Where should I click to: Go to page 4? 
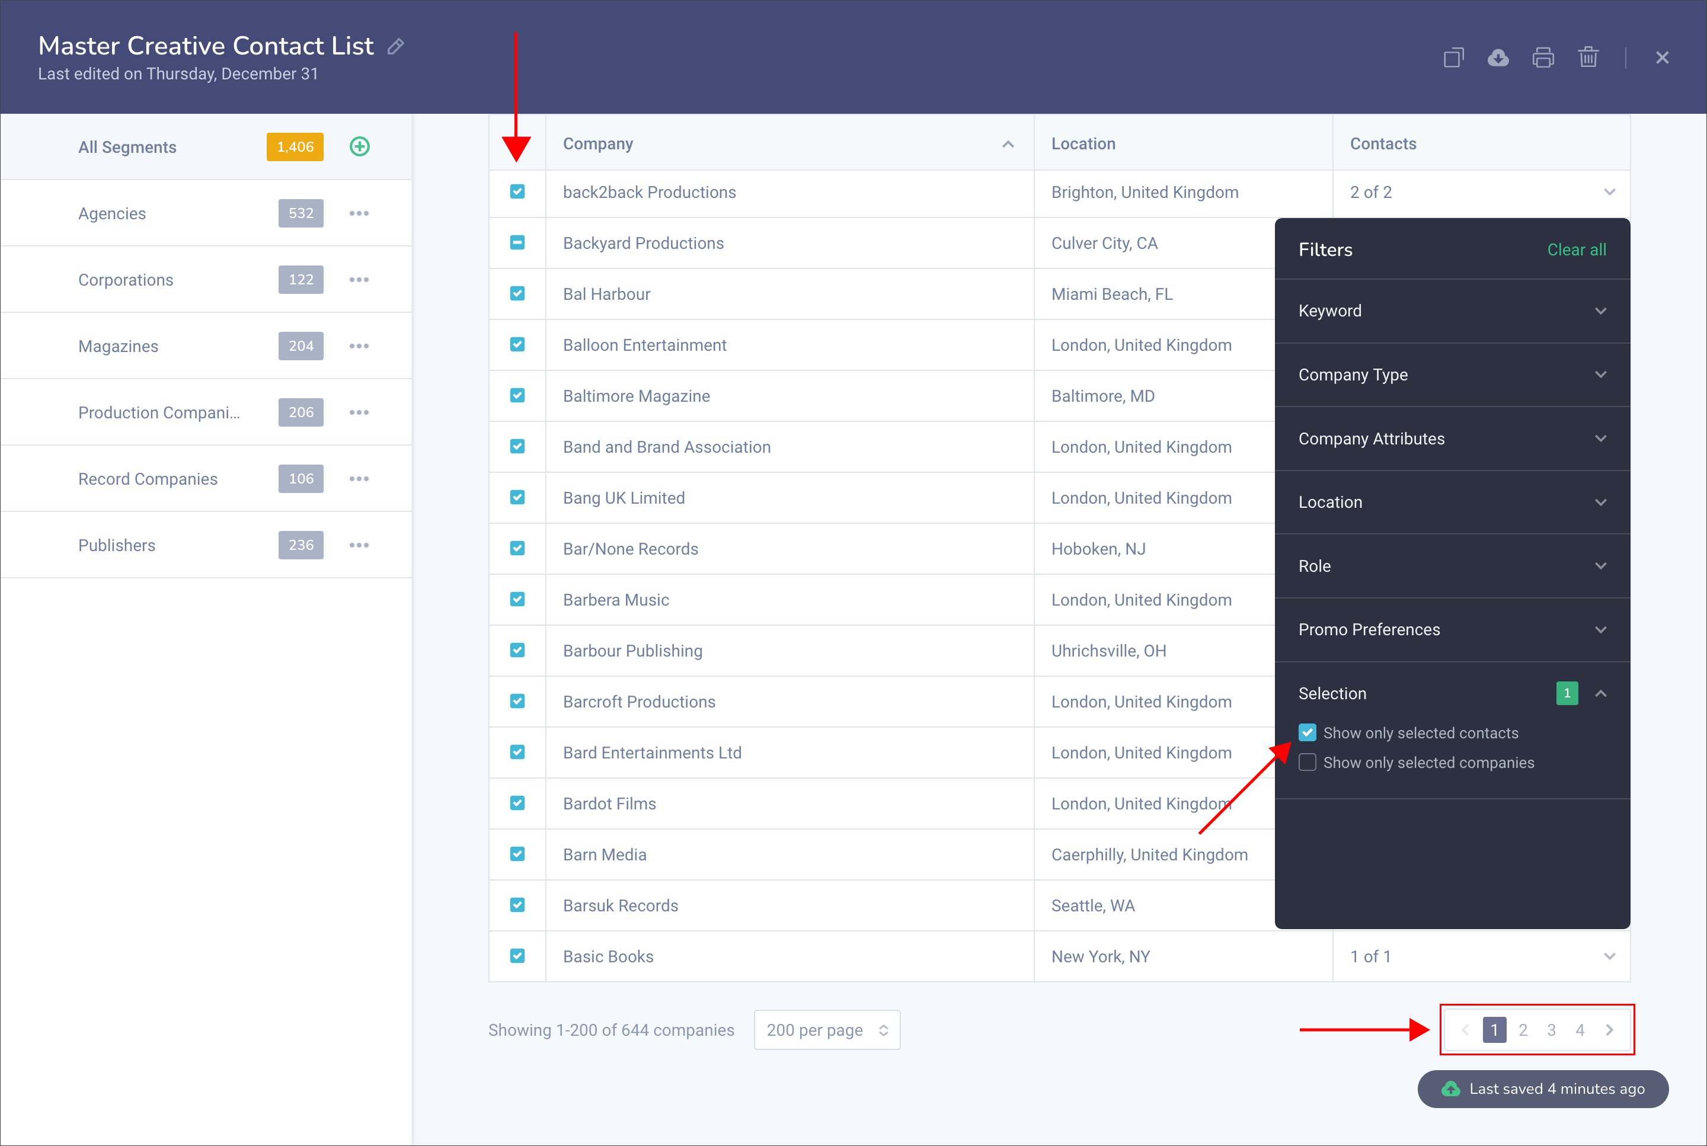click(x=1580, y=1030)
